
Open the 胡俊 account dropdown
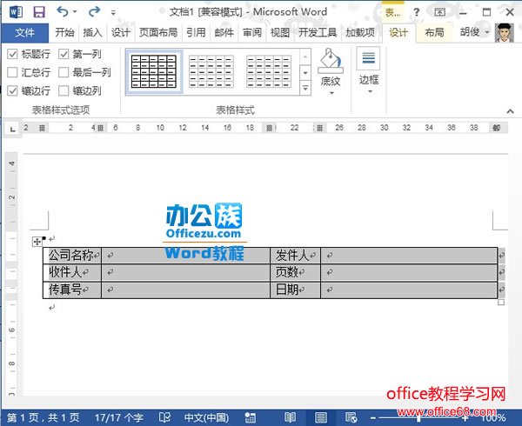pos(475,32)
